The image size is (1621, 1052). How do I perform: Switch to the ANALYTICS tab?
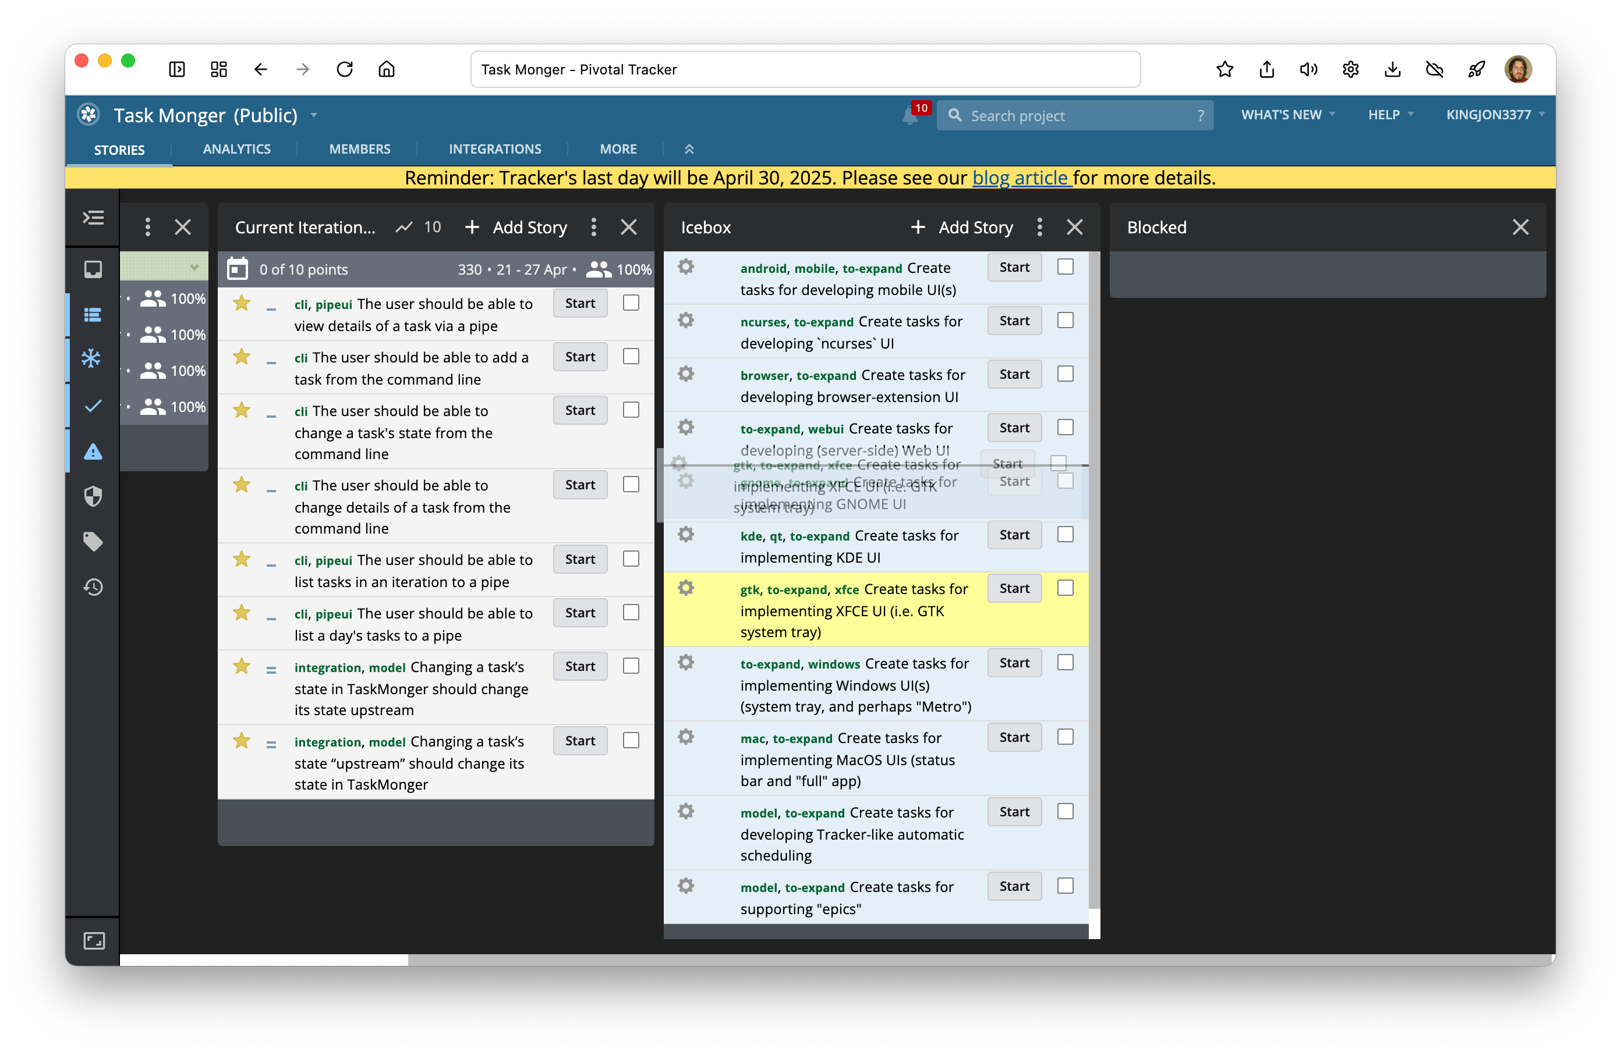(x=236, y=149)
